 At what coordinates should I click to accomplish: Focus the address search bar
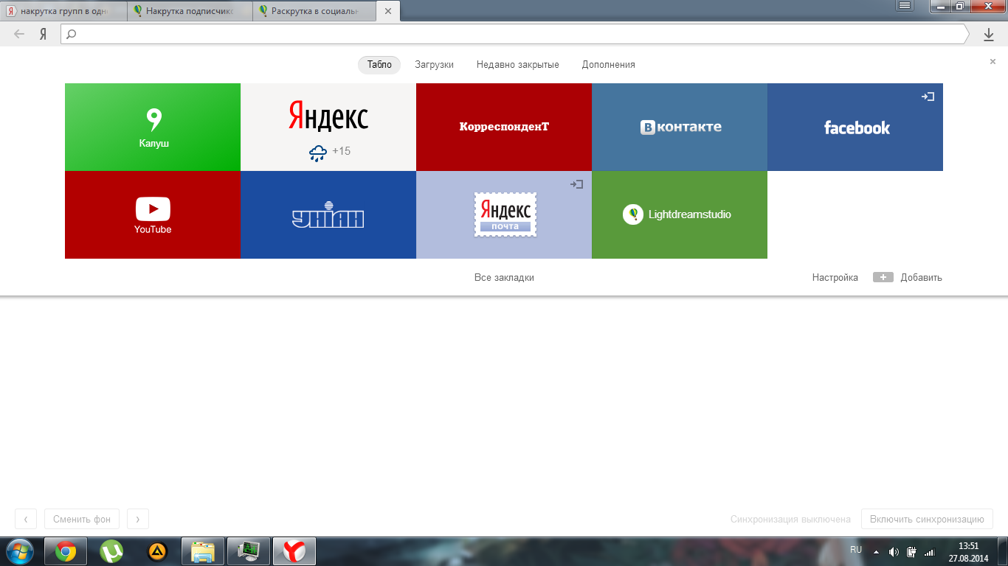pos(514,34)
